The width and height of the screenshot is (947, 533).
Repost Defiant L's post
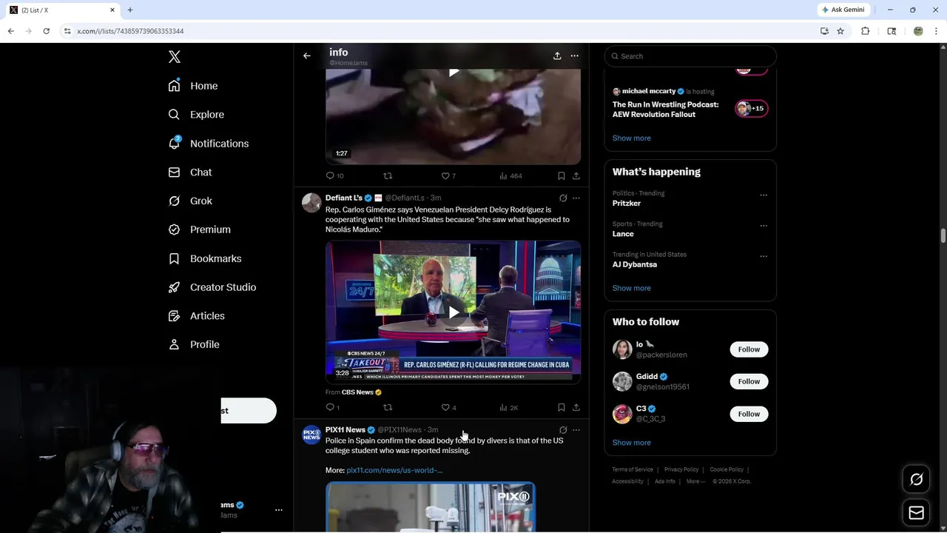(x=388, y=407)
